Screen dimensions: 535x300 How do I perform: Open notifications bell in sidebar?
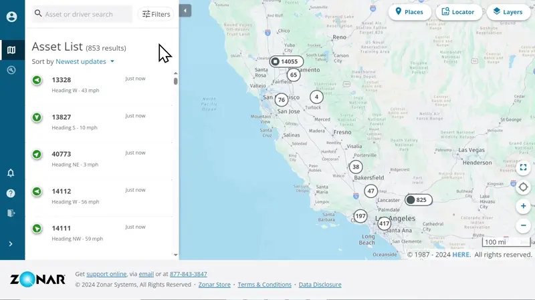(x=11, y=173)
